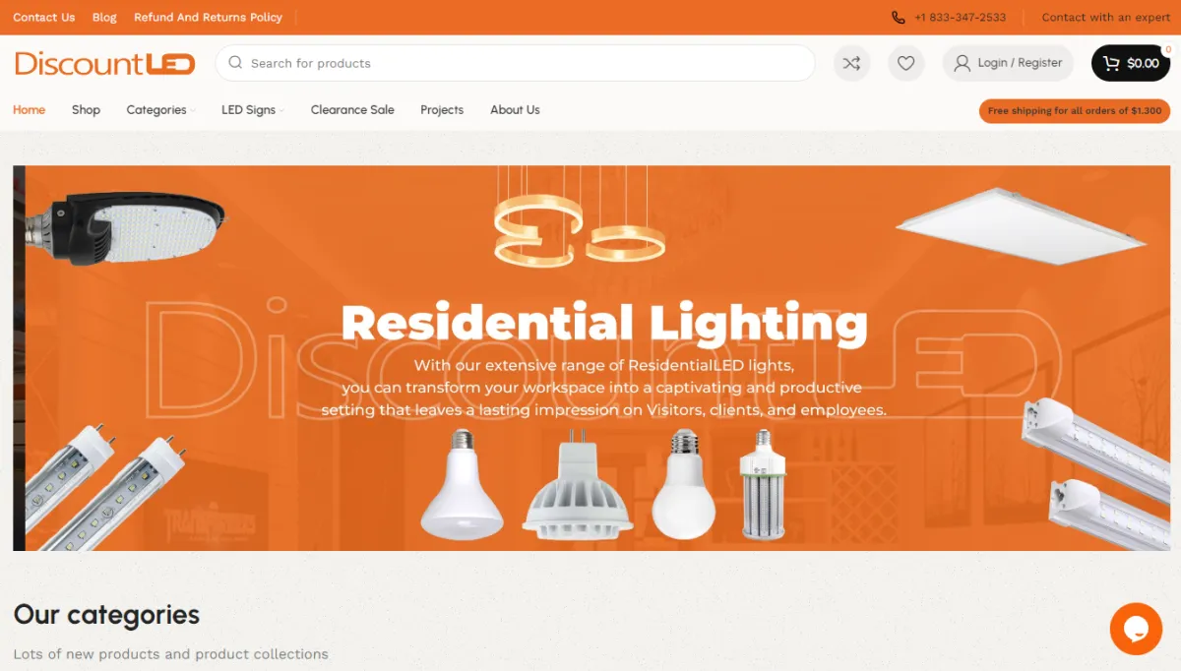The image size is (1181, 671).
Task: Click the magnifier icon in search bar
Action: pos(235,63)
